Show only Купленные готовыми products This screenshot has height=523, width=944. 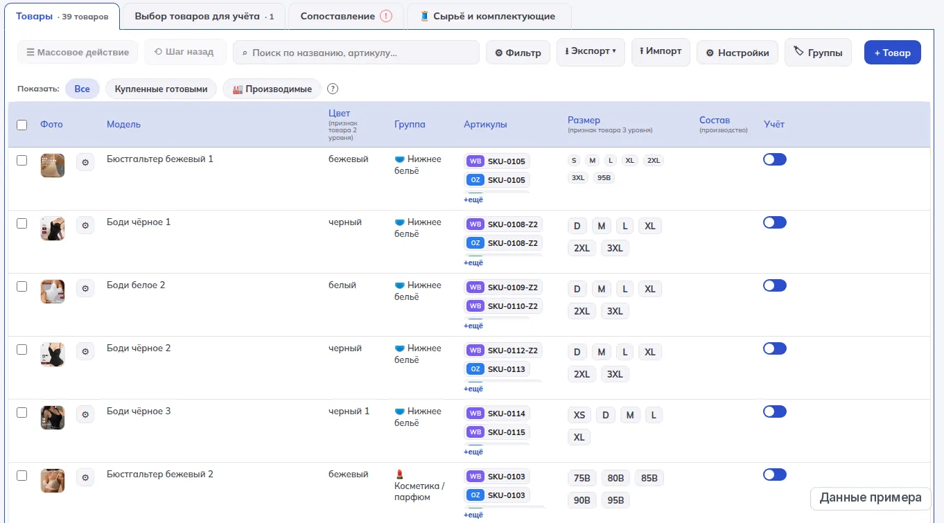pyautogui.click(x=161, y=89)
